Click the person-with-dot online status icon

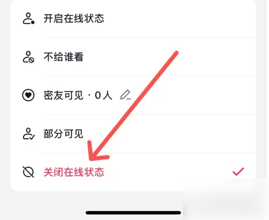28,18
